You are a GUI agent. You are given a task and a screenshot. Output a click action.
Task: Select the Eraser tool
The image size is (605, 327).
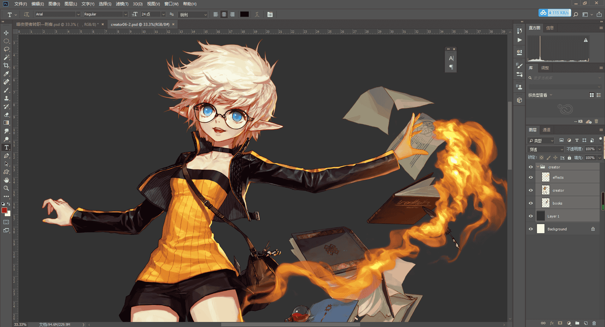click(6, 115)
